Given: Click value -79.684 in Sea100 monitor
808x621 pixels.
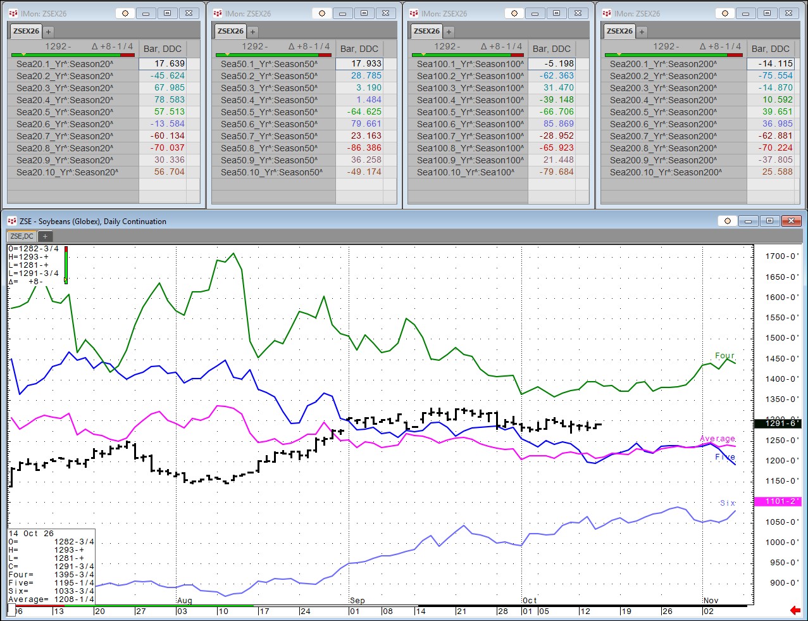Looking at the screenshot, I should pos(552,172).
